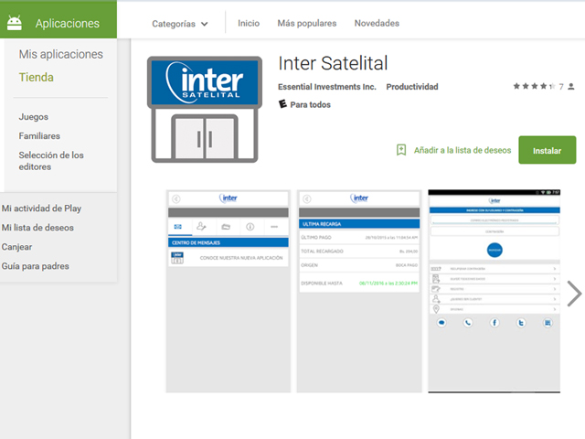Open Selección de los editores
The height and width of the screenshot is (439, 585).
pyautogui.click(x=51, y=161)
